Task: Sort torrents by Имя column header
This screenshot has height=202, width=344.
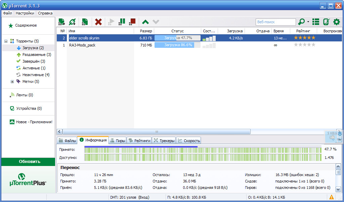Action: click(100, 31)
